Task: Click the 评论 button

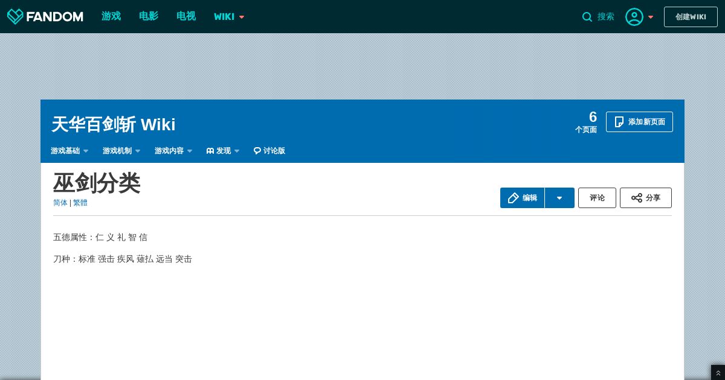Action: tap(597, 198)
